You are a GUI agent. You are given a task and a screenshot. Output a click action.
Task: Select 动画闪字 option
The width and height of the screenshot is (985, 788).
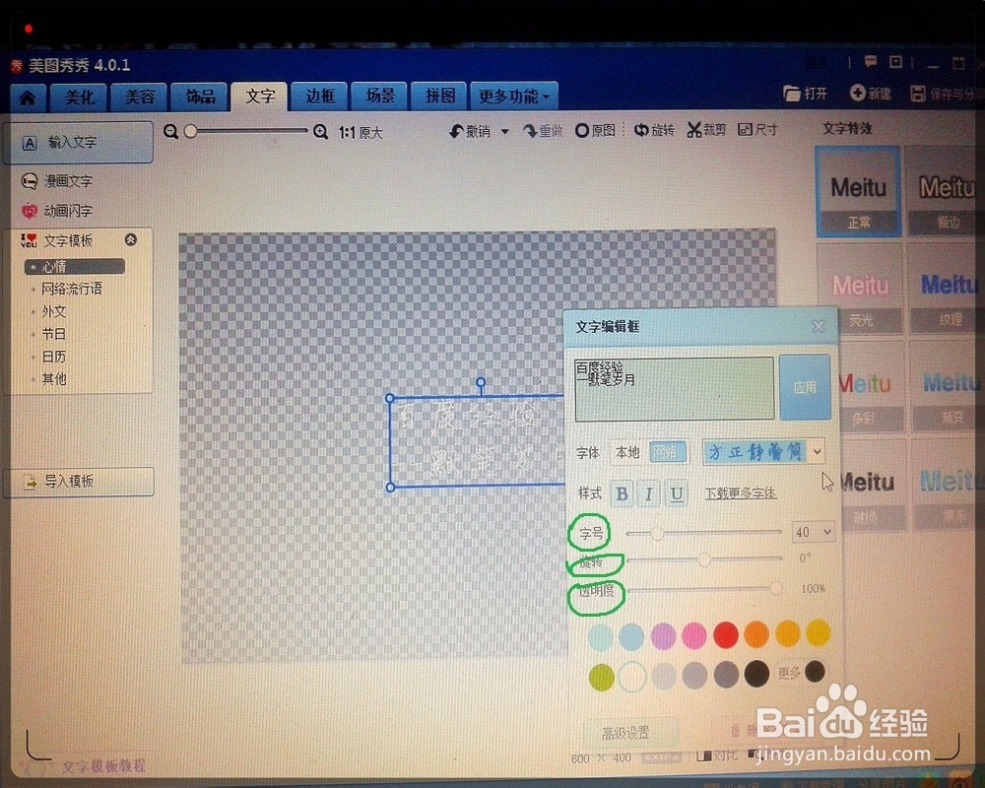pos(56,211)
